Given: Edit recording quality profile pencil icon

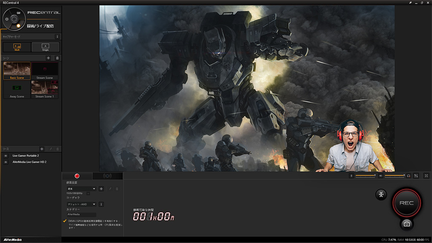Looking at the screenshot, I should pos(110,189).
